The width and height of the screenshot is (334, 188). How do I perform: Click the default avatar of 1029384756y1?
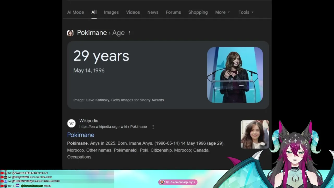pyautogui.click(x=6, y=181)
